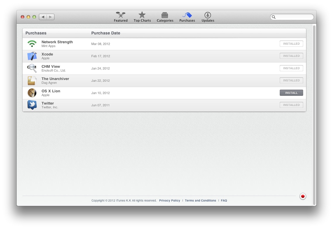
Task: Focus the search input field
Action: (x=292, y=17)
